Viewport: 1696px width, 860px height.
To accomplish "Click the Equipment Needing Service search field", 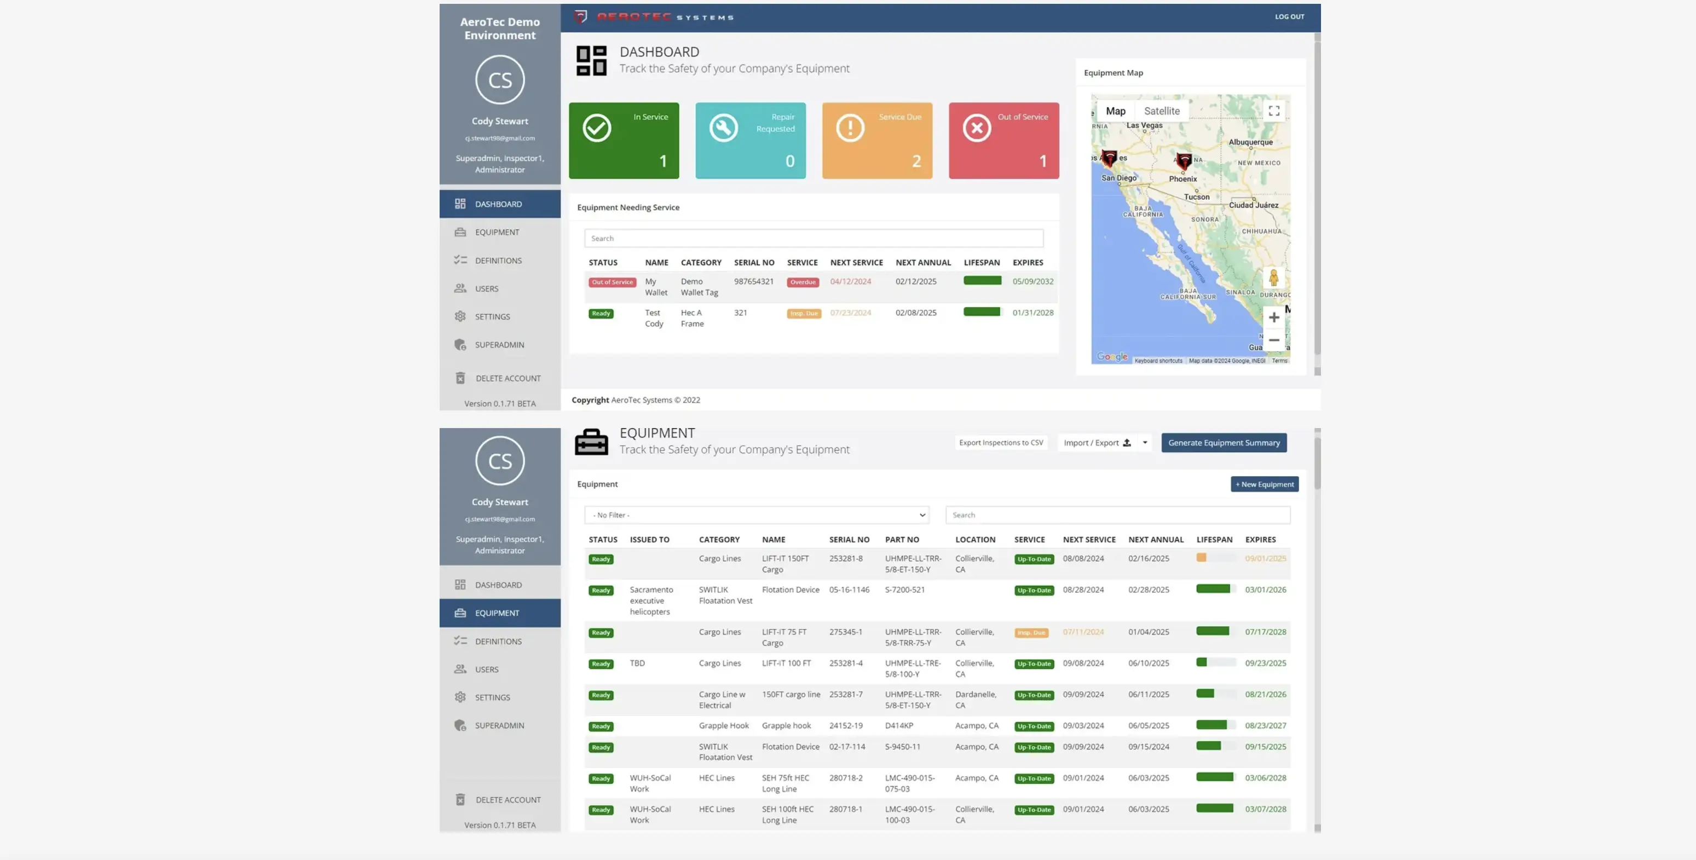I will click(x=814, y=238).
